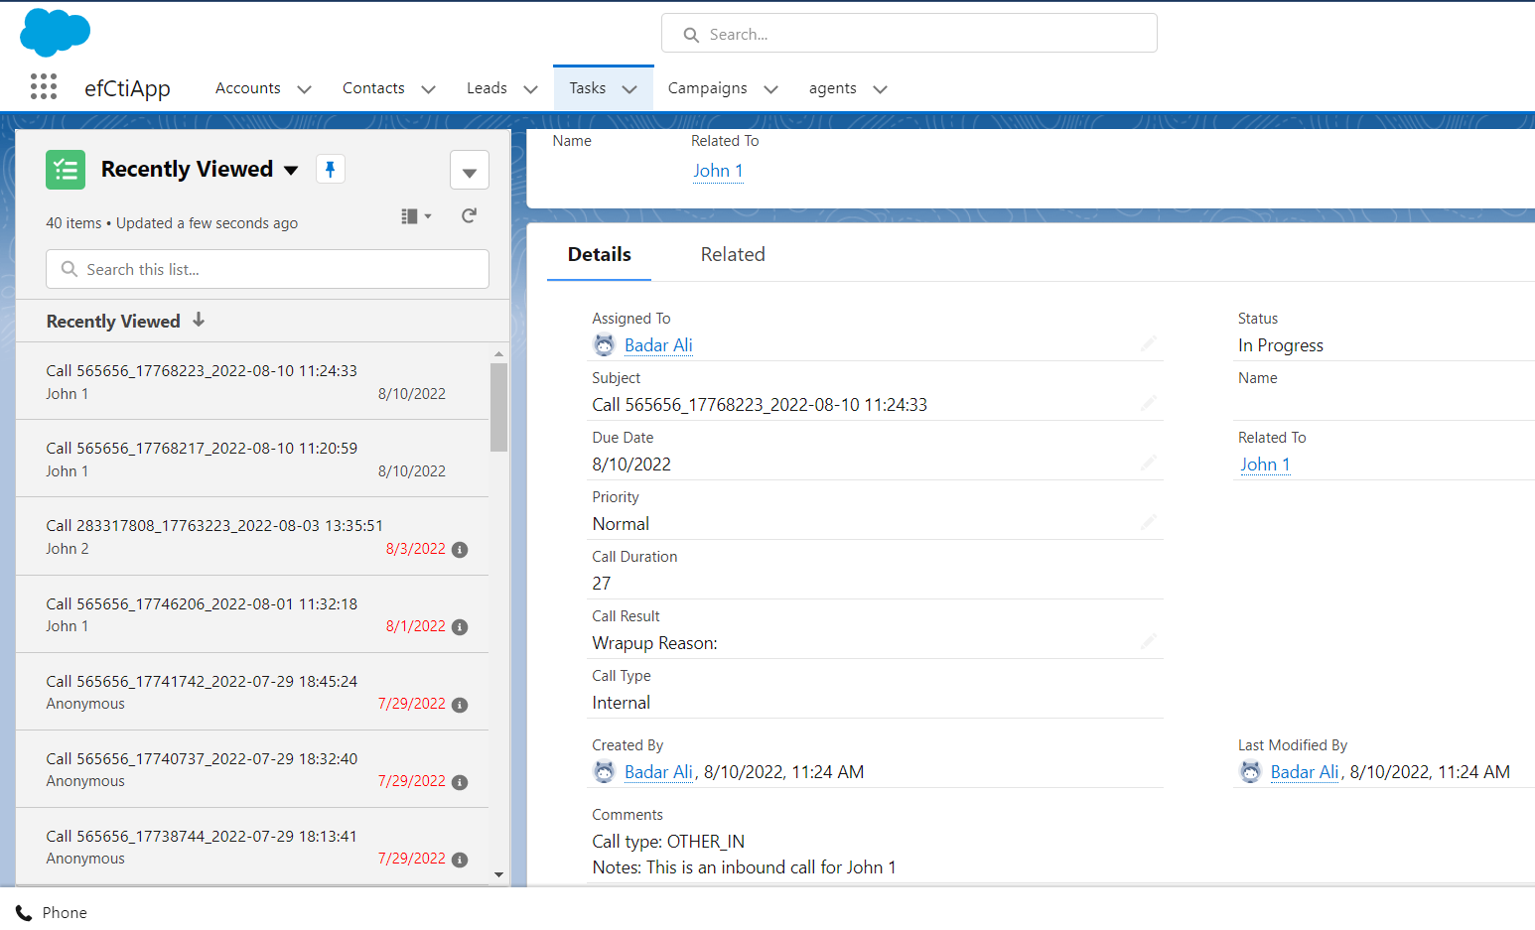Click the green Tasks list icon
Image resolution: width=1535 pixels, height=930 pixels.
(66, 170)
